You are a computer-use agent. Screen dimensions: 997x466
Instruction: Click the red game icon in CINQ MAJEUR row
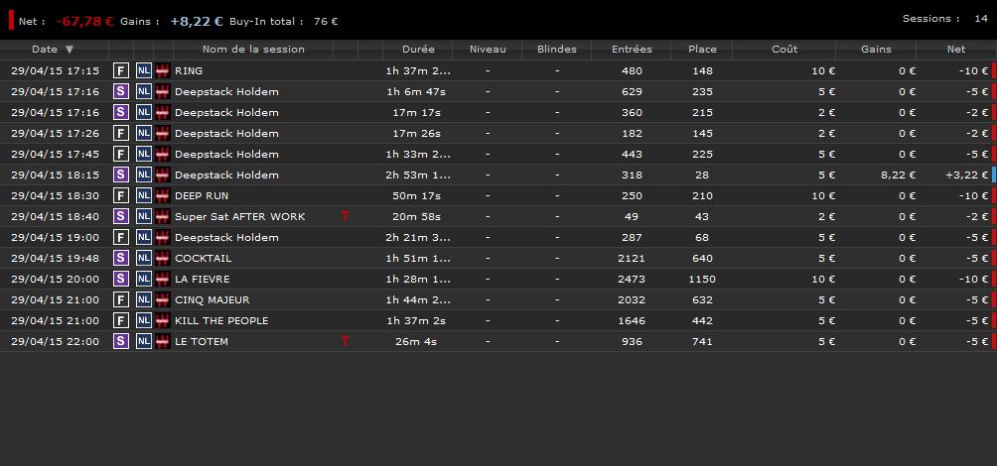[163, 299]
